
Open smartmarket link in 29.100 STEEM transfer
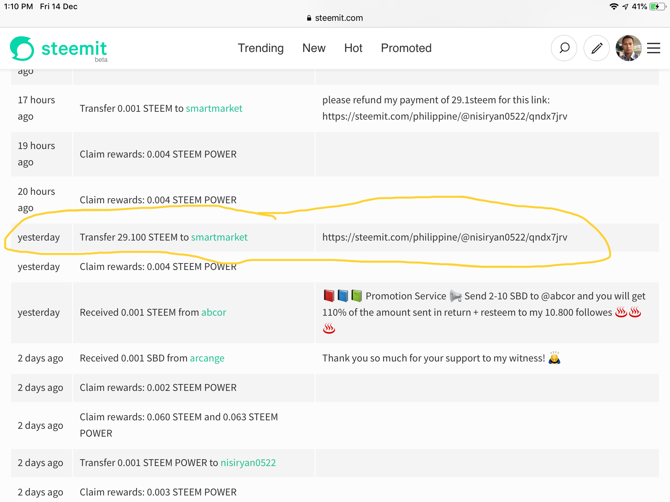coord(219,237)
